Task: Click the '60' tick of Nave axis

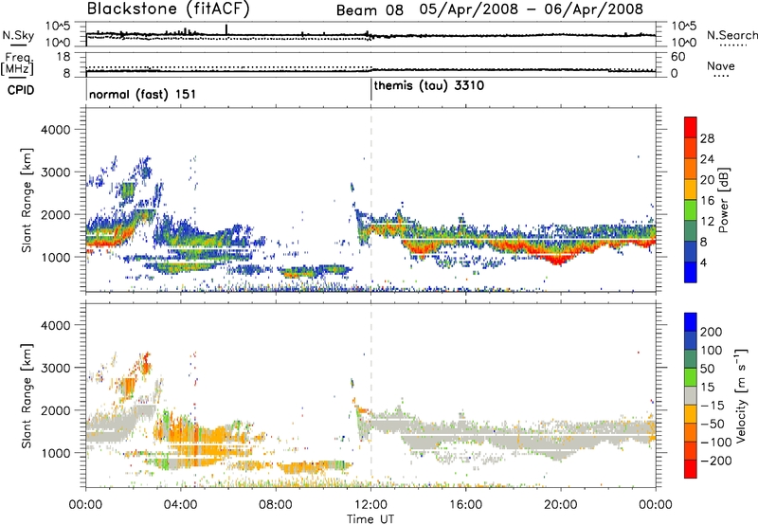Action: 677,57
